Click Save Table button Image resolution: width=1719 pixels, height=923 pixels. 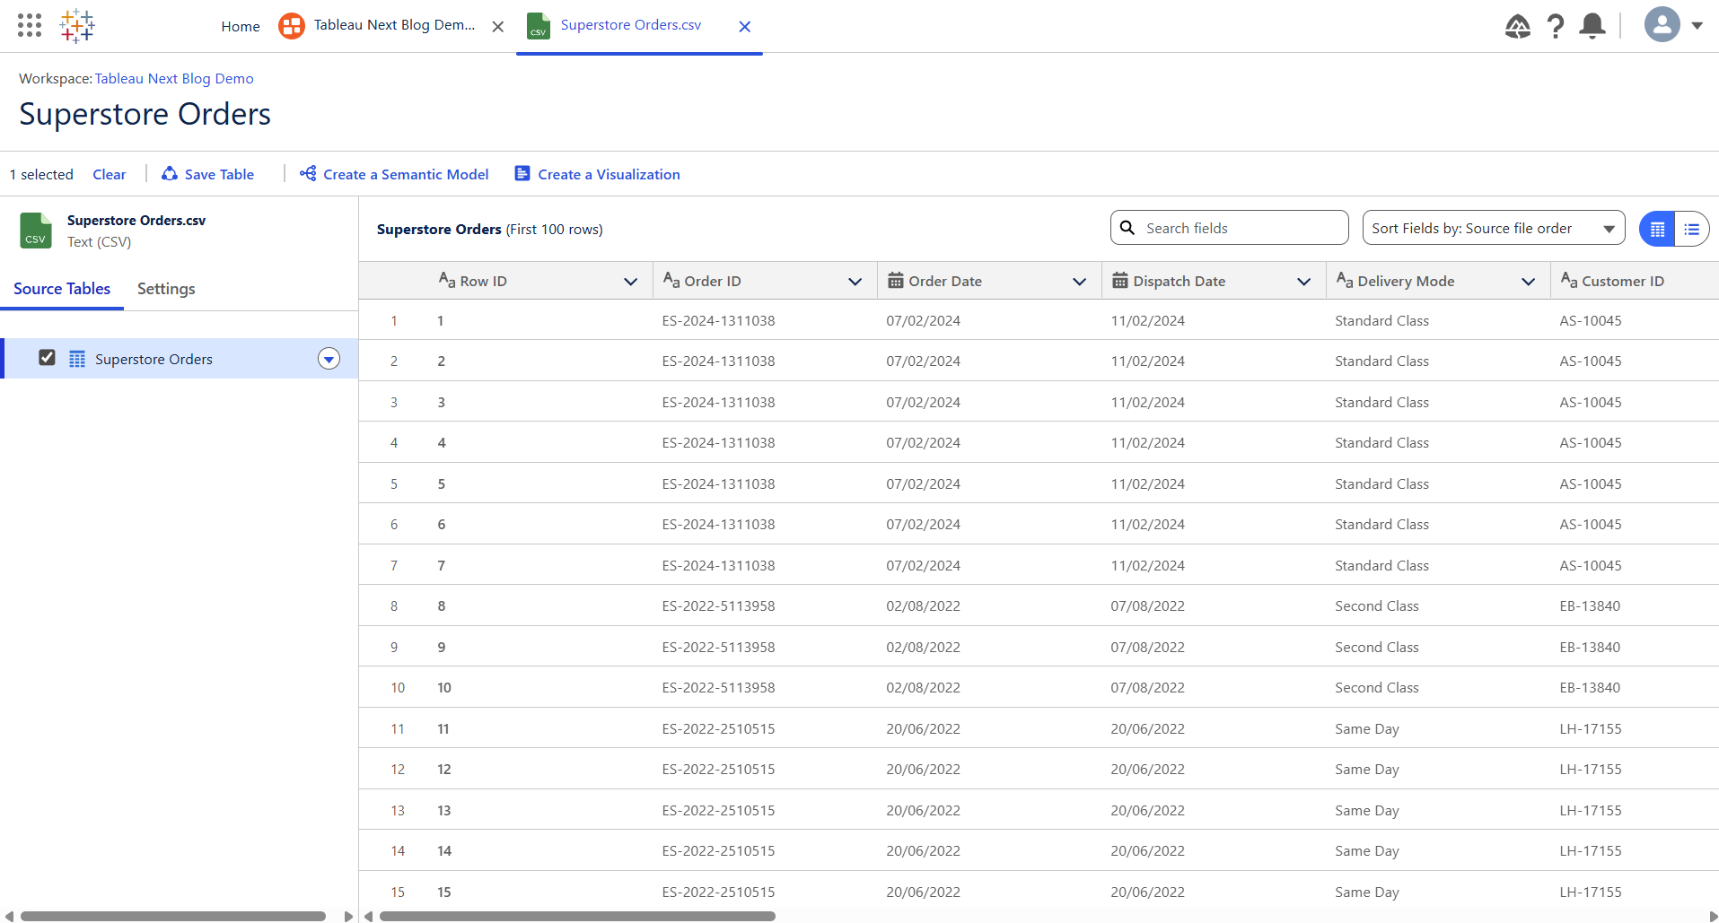pyautogui.click(x=208, y=174)
